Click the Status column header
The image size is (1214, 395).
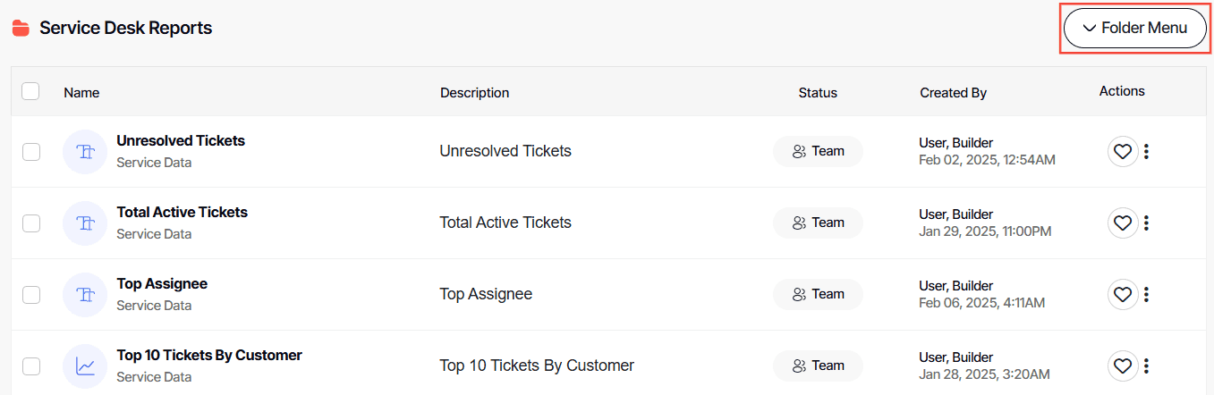[x=818, y=93]
